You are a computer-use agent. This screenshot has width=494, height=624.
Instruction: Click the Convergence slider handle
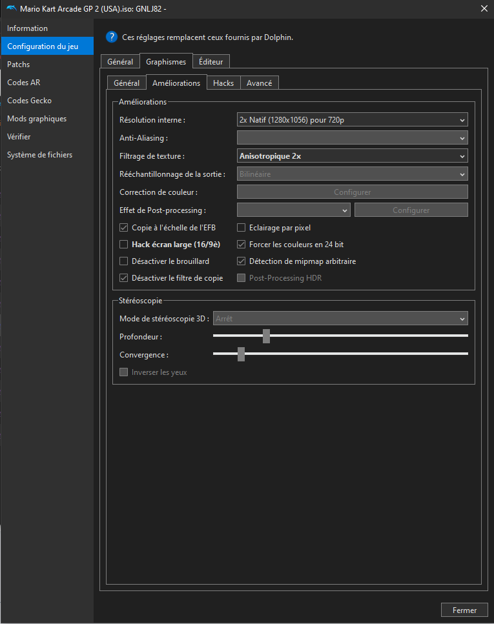[241, 354]
